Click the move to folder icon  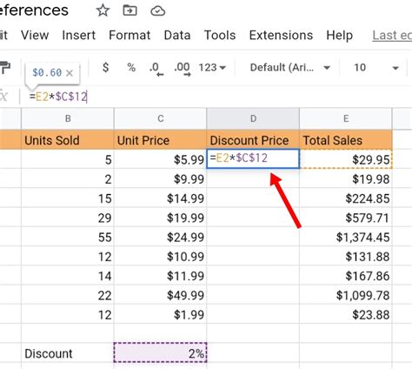point(130,10)
